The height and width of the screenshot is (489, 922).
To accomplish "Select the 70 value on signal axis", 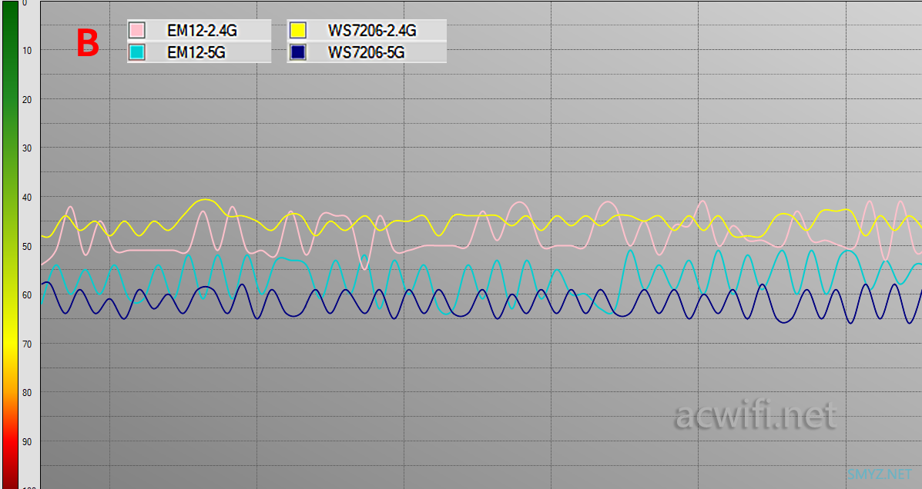I will click(28, 344).
